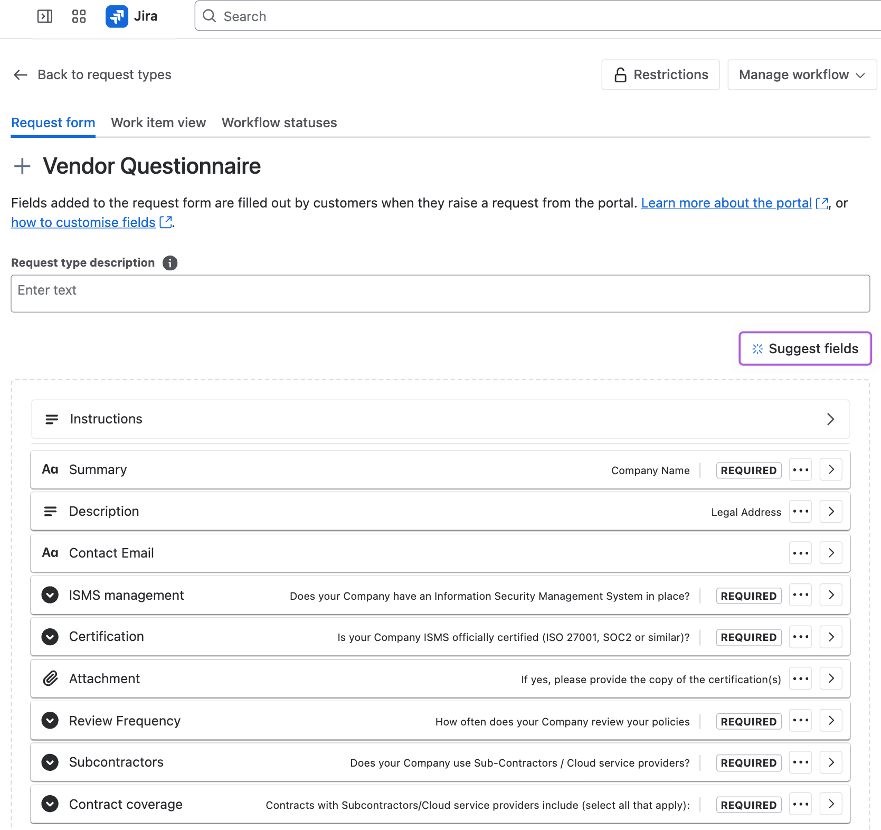The height and width of the screenshot is (830, 881).
Task: Expand the Certification field details chevron
Action: click(x=831, y=637)
